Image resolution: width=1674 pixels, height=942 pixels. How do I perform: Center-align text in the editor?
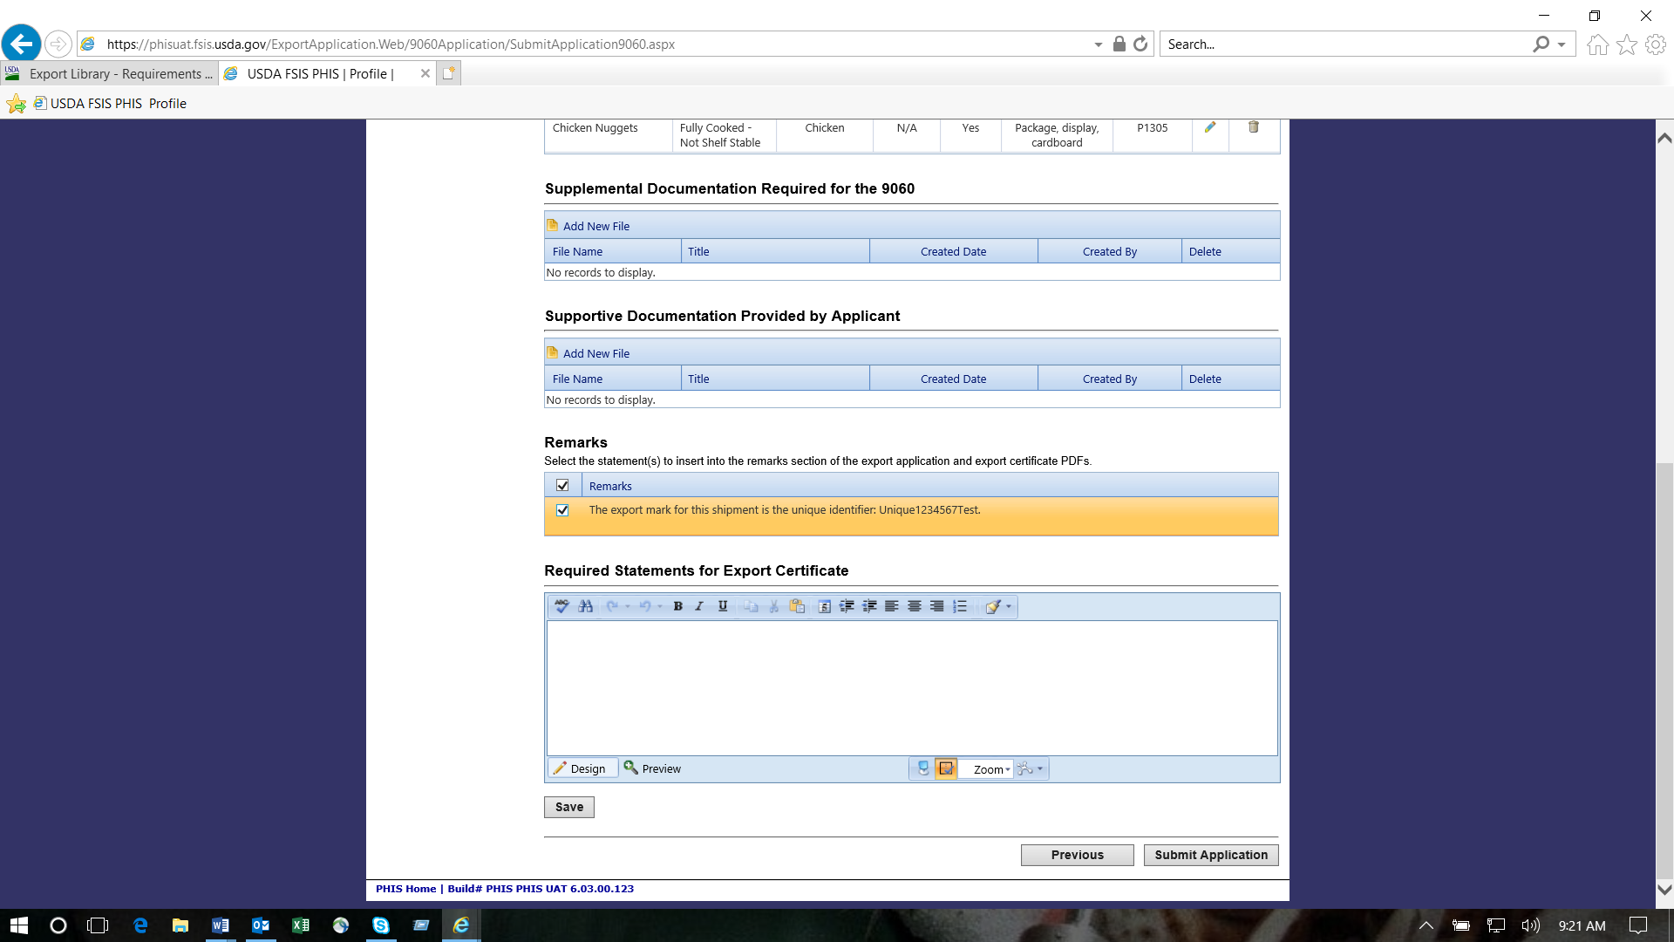[x=914, y=606]
